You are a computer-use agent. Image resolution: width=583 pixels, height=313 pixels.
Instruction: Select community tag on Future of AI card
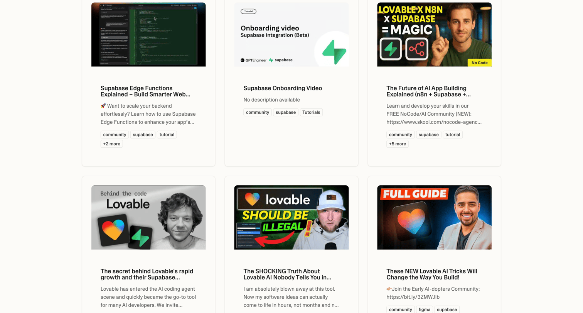pos(400,135)
